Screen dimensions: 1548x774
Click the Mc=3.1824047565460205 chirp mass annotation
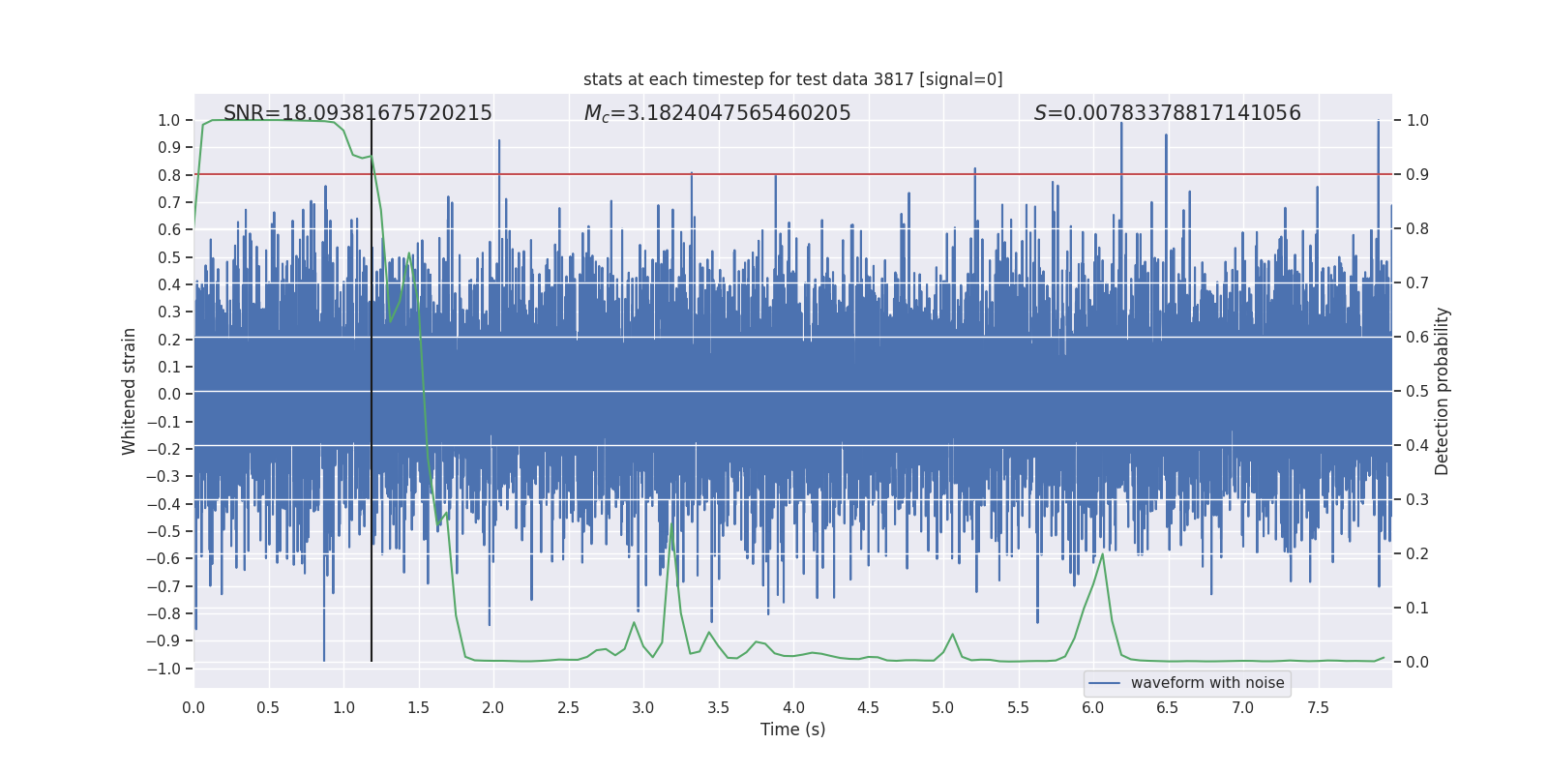(x=717, y=113)
